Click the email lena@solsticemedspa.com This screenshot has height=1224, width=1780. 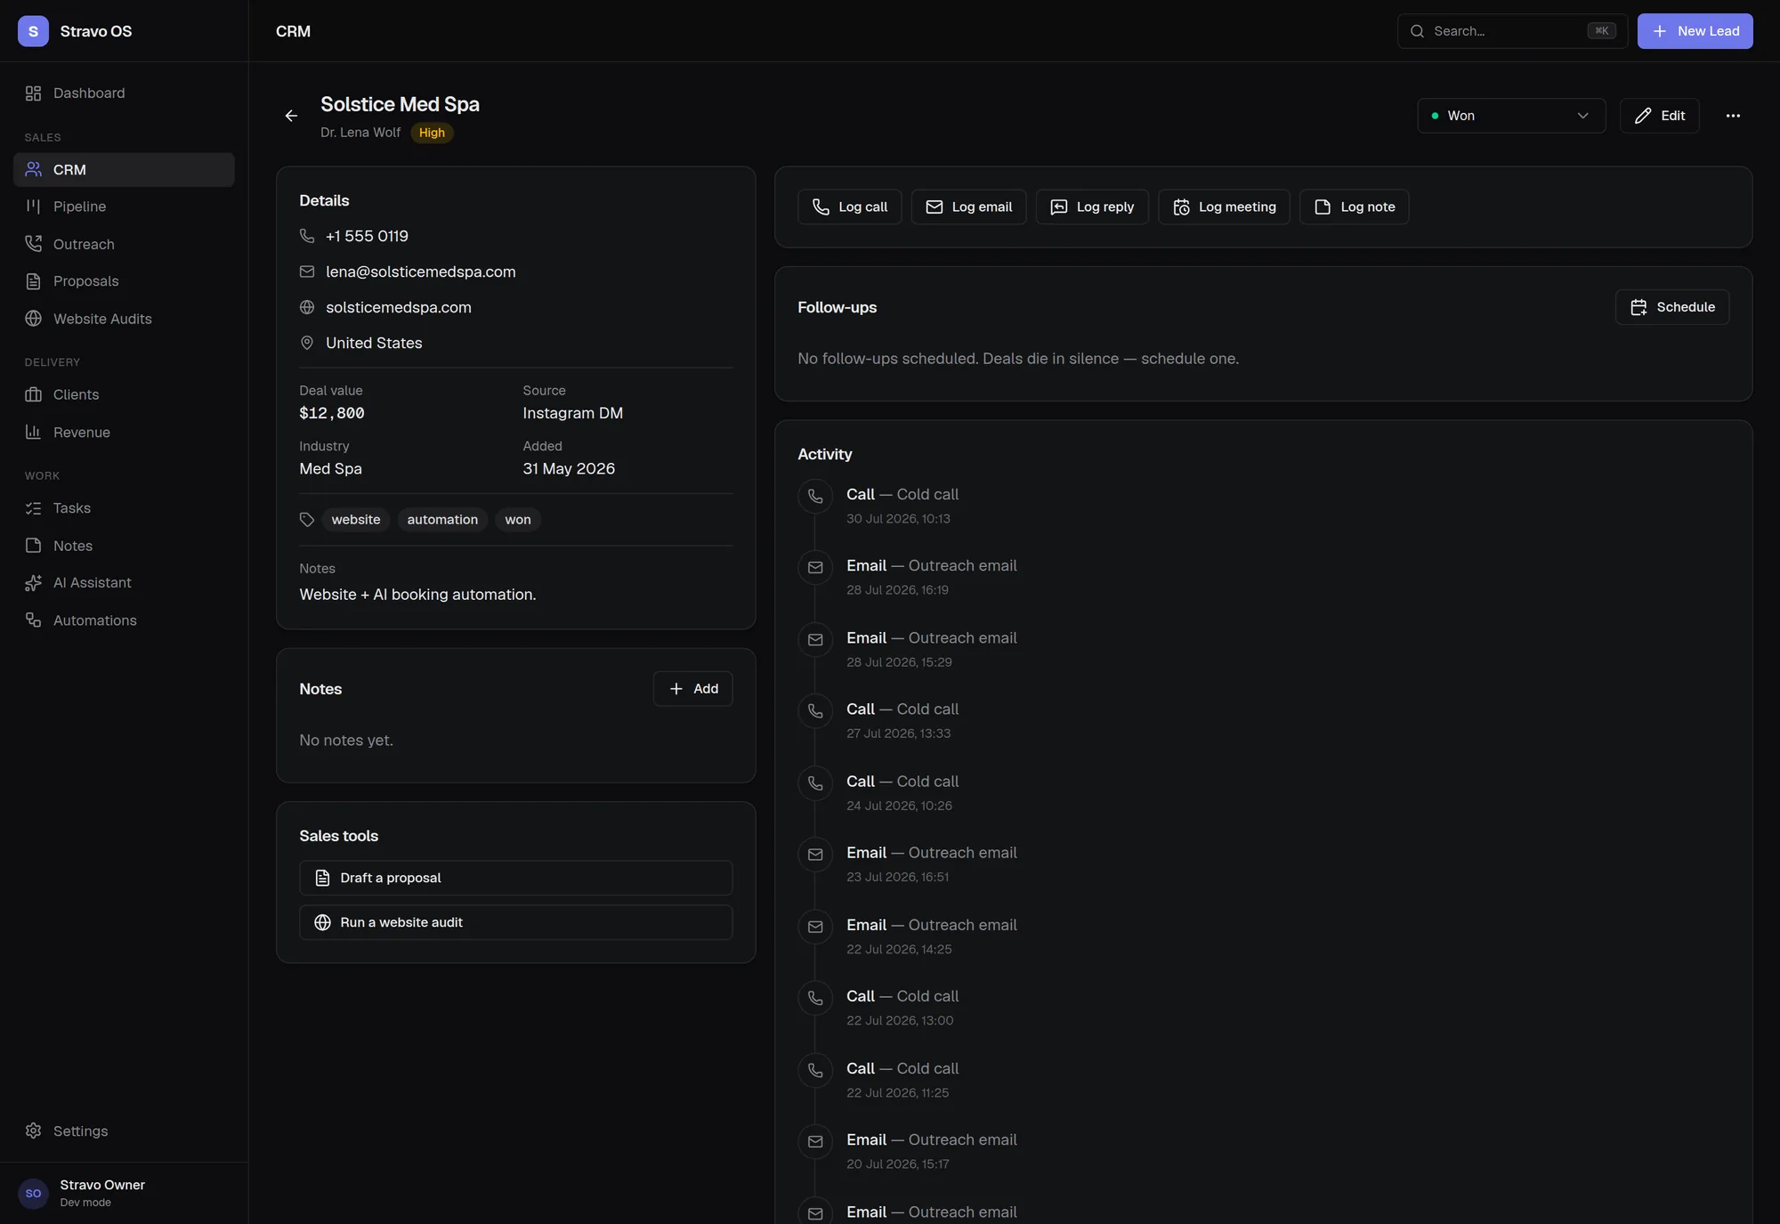[x=420, y=272]
